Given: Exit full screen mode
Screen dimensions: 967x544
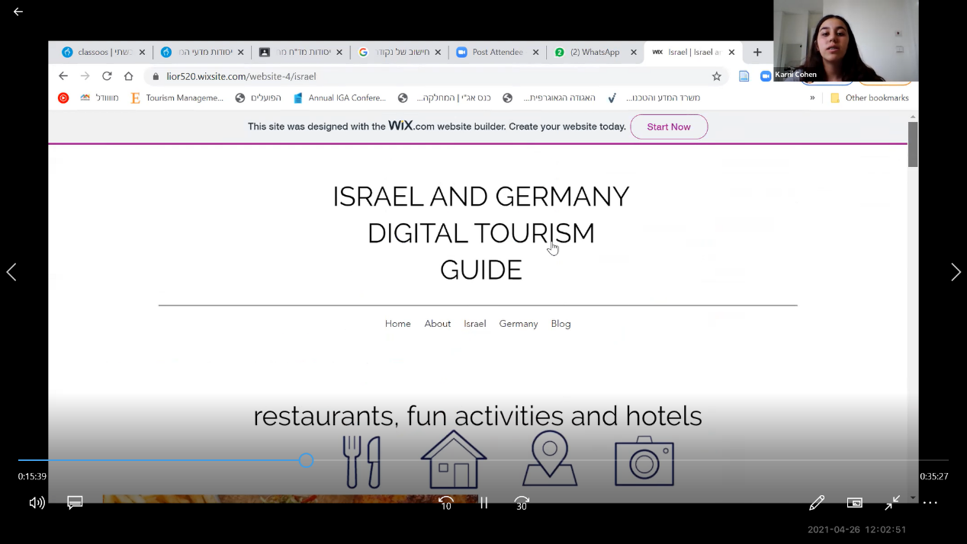Looking at the screenshot, I should (x=892, y=503).
